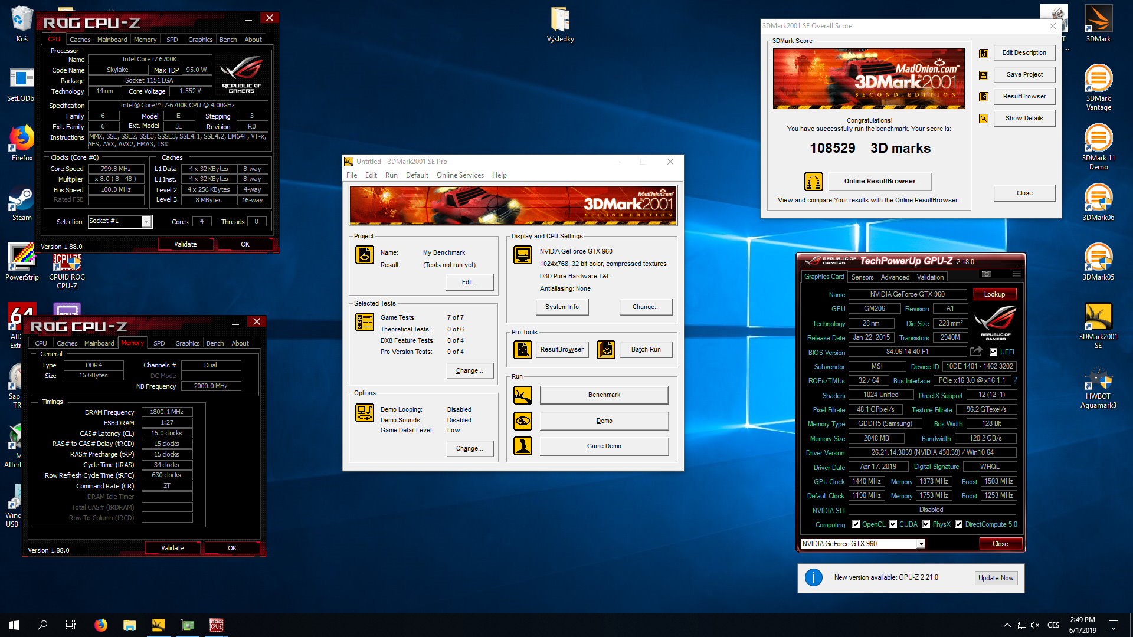Screen dimensions: 1133x637
Task: Open the Socket #1 selection dropdown in CPU-Z
Action: pos(146,222)
